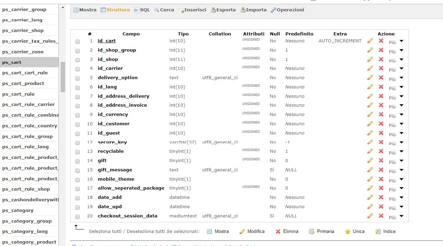This screenshot has width=443, height=246.
Task: Edit gift_message with pencil icon
Action: point(370,170)
